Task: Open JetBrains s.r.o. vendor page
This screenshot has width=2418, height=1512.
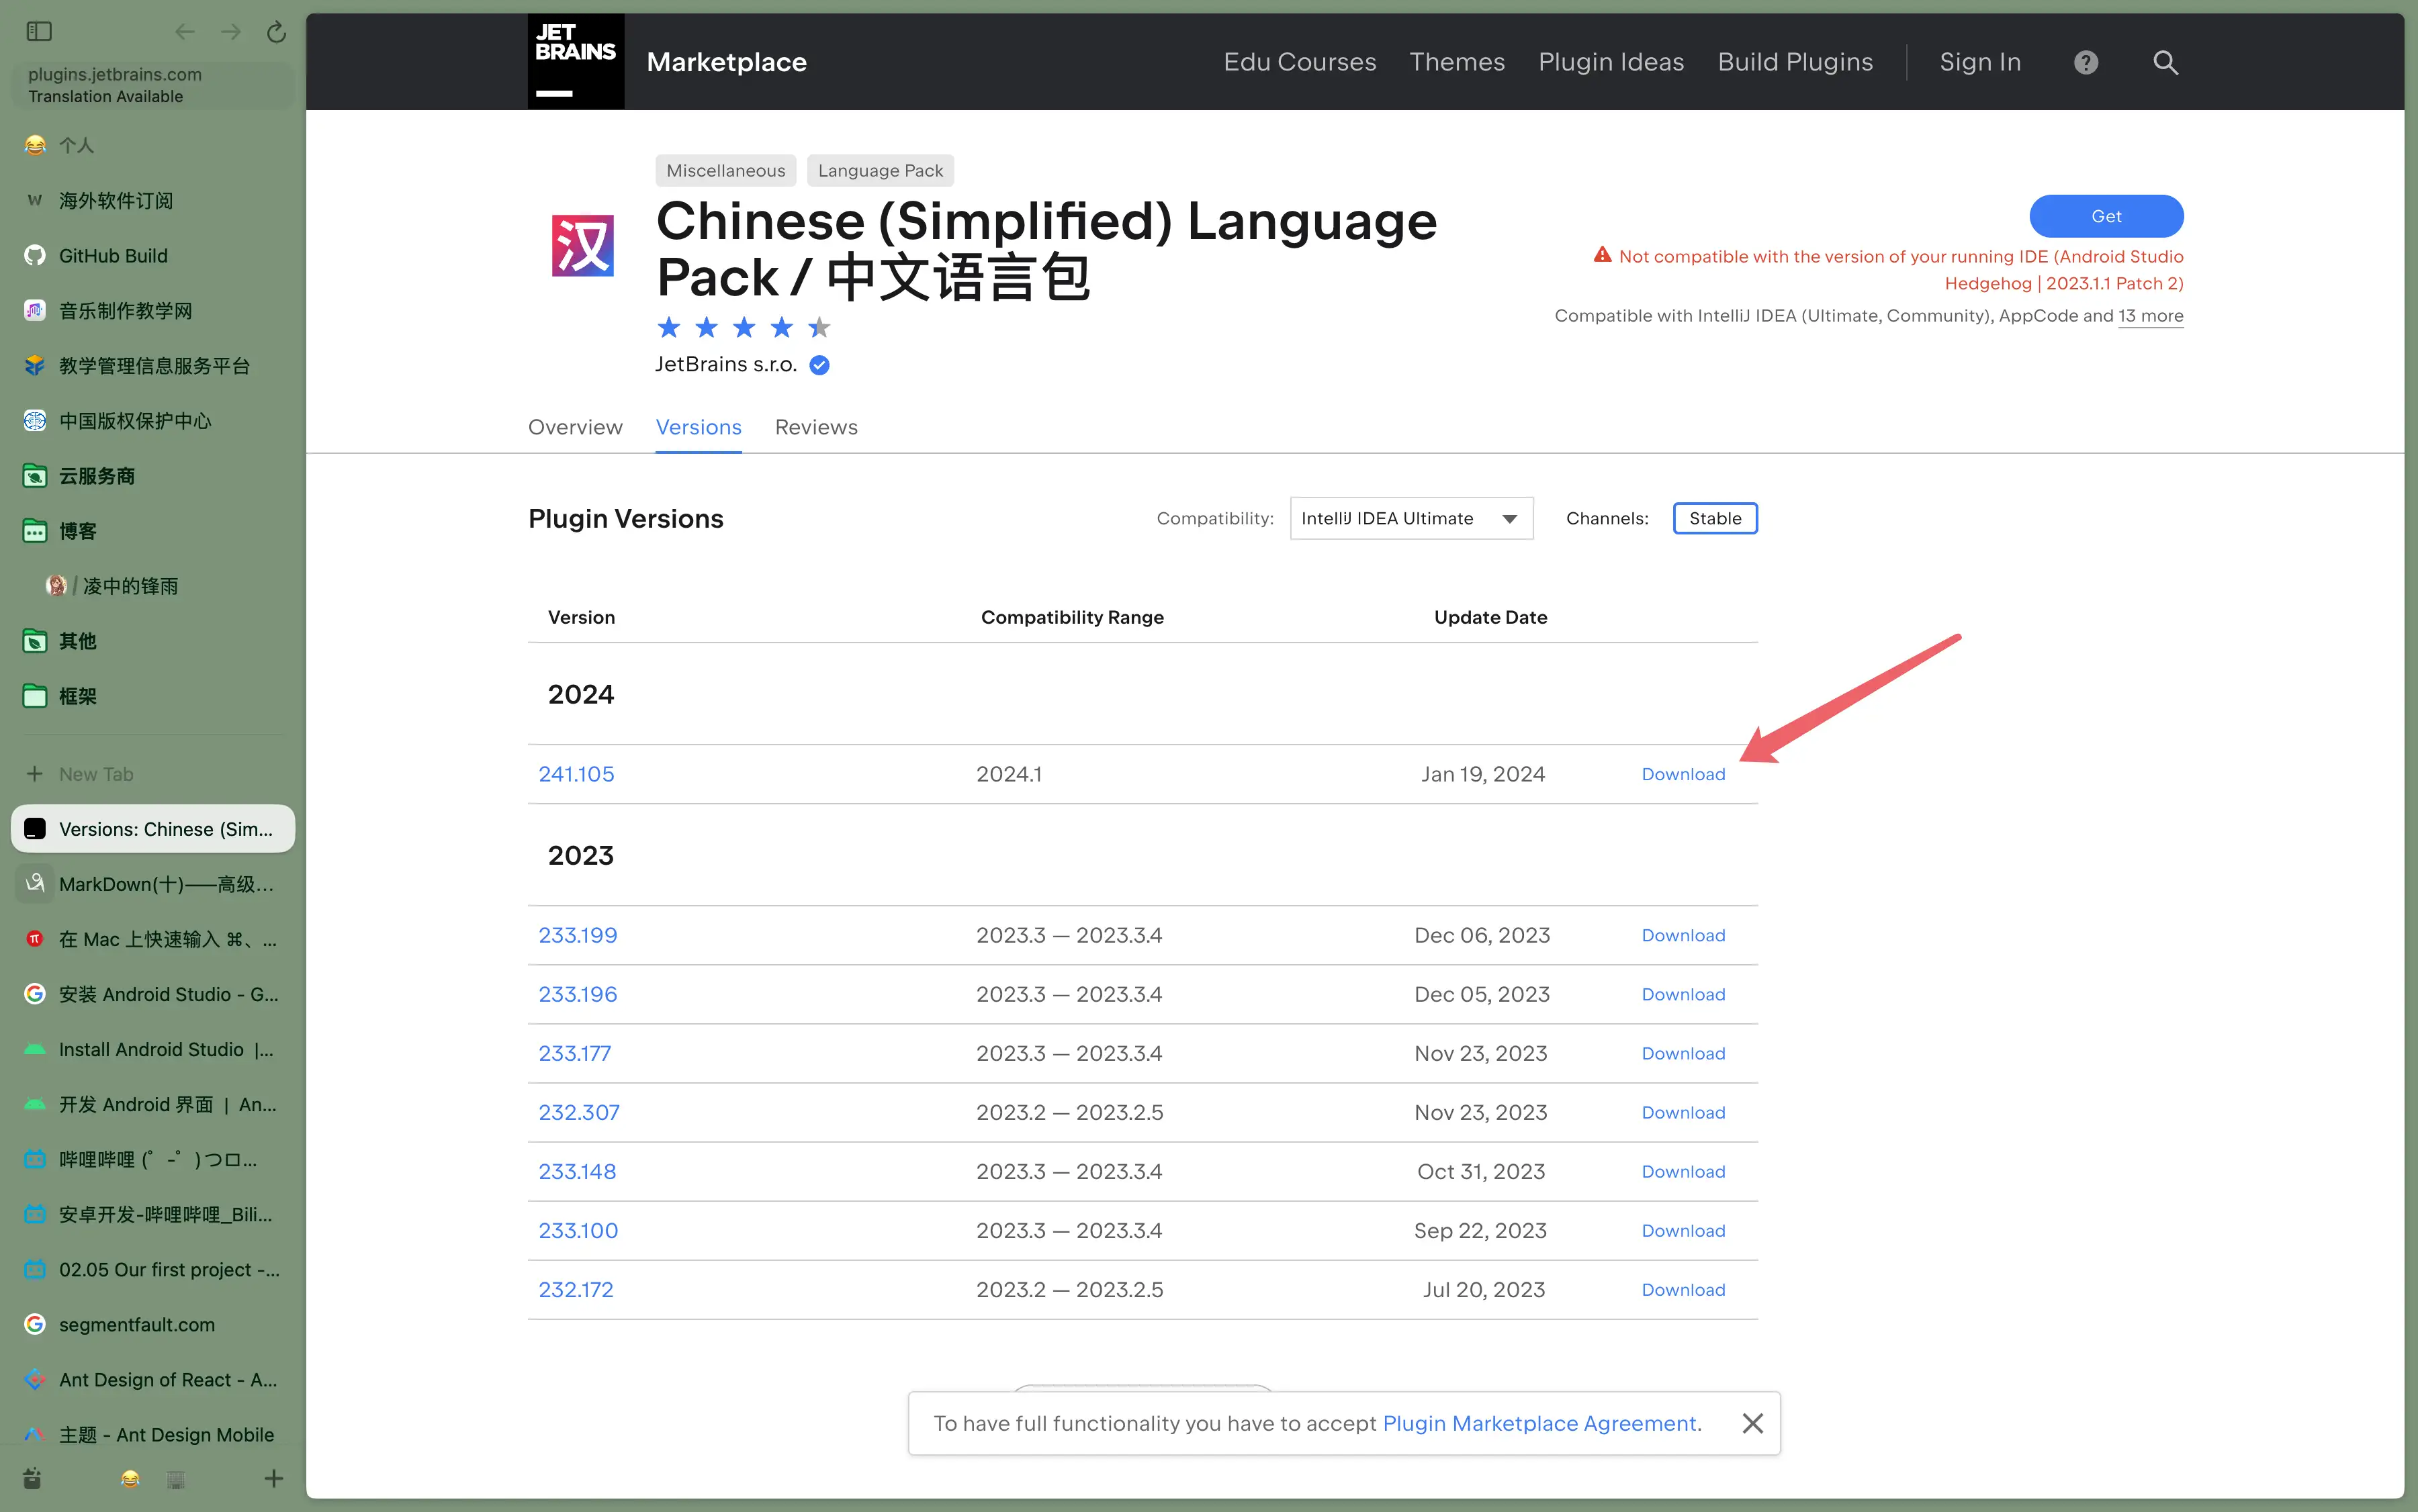Action: [x=725, y=365]
